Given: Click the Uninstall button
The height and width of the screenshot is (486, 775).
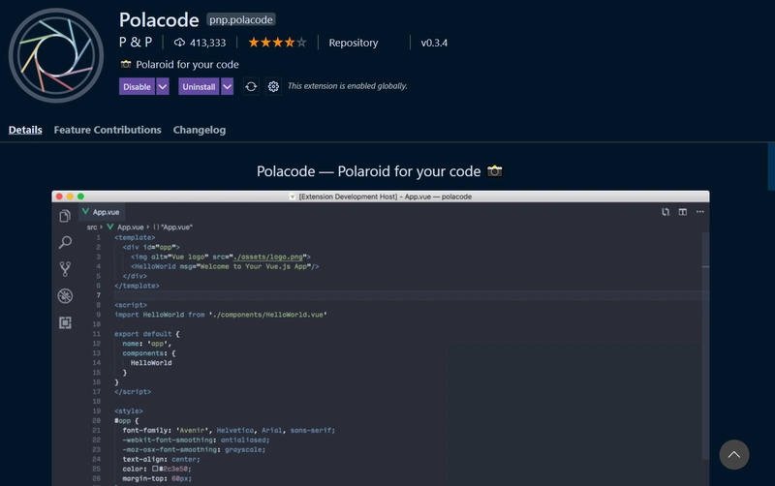Looking at the screenshot, I should click(x=199, y=86).
